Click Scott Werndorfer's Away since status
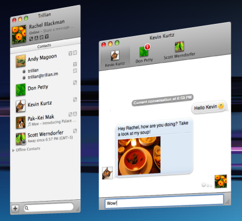Viewport: 242px width, 221px height. (x=50, y=139)
